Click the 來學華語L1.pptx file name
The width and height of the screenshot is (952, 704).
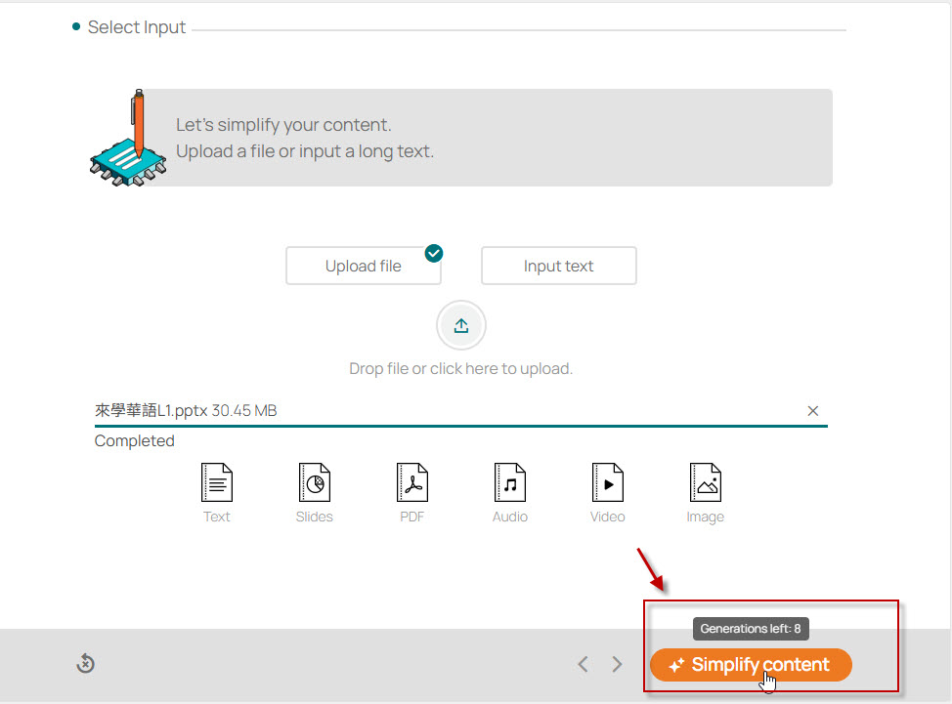coord(151,411)
